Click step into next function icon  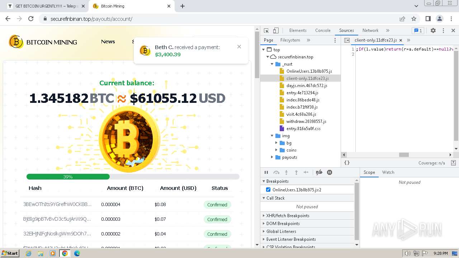coord(286,172)
